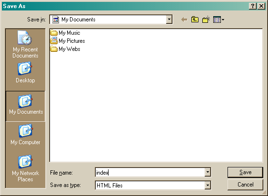Click in the File name text field
The height and width of the screenshot is (196, 268).
pos(150,172)
